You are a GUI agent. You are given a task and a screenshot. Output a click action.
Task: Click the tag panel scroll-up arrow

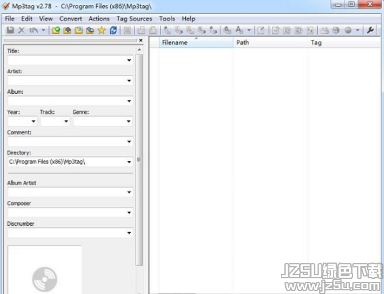[x=139, y=50]
